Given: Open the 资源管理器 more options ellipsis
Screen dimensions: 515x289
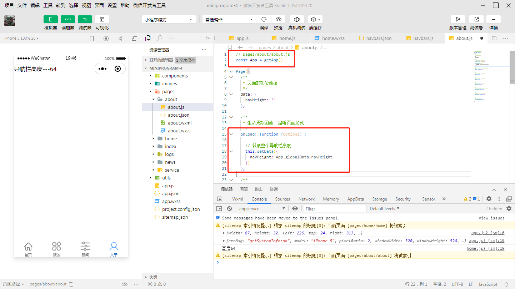Looking at the screenshot, I should coord(204,50).
